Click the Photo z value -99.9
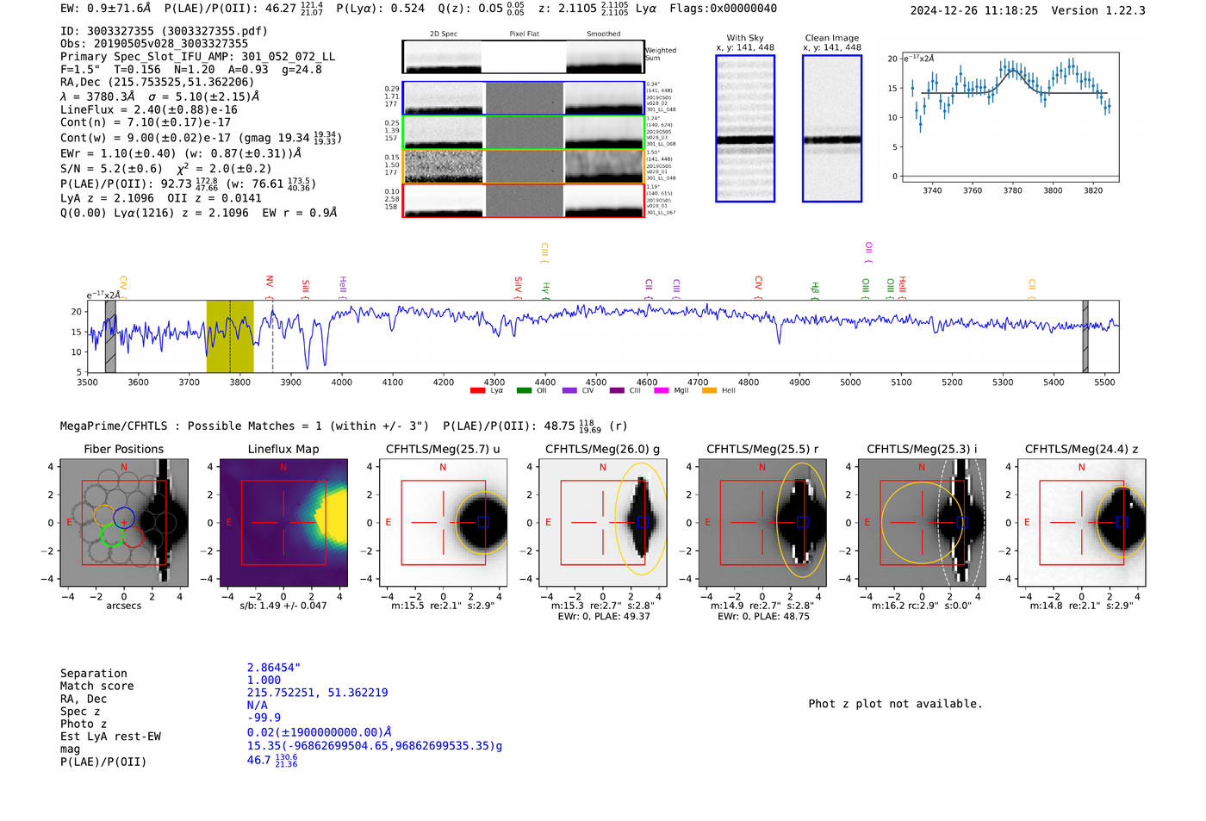 tap(264, 718)
